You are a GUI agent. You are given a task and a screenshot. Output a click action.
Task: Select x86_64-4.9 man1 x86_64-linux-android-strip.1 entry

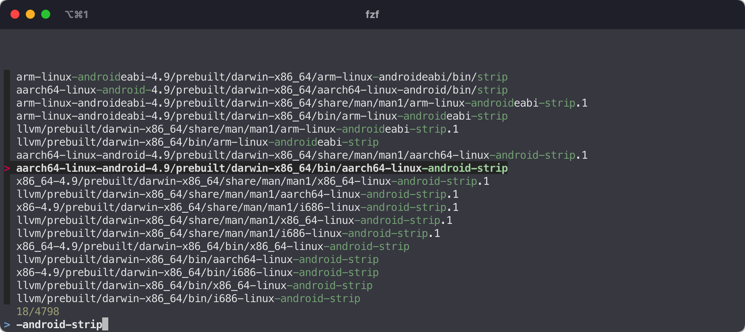pos(252,181)
